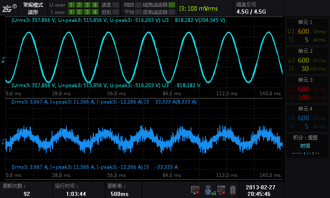330x198 pixels.
Task: Click I over channel 2 indicator
Action: (x=79, y=12)
